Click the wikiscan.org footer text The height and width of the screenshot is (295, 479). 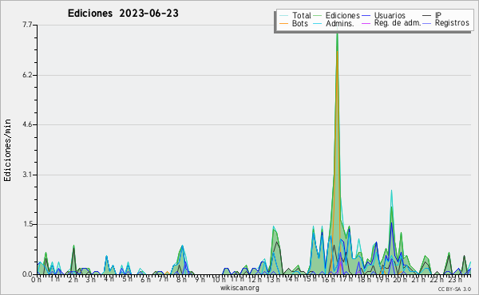coord(239,288)
